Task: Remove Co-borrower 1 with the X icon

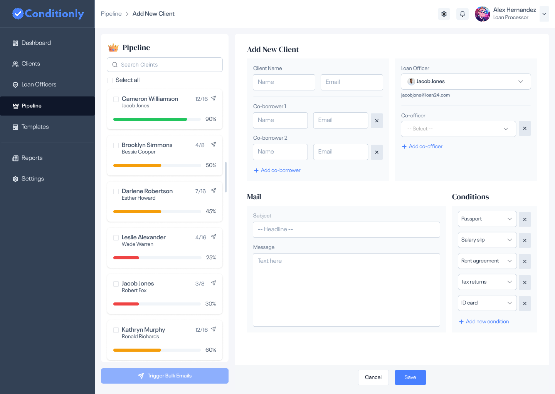Action: [x=377, y=121]
